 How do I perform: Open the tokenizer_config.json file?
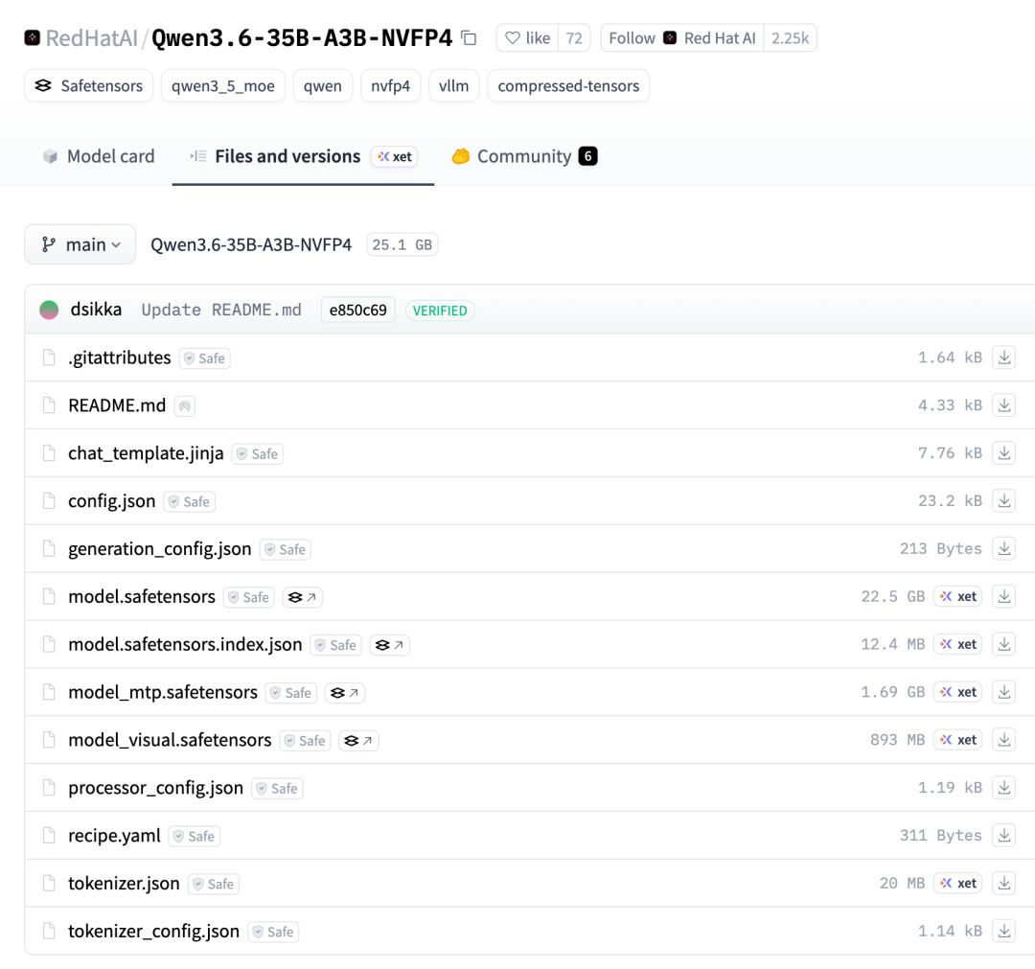coord(153,931)
